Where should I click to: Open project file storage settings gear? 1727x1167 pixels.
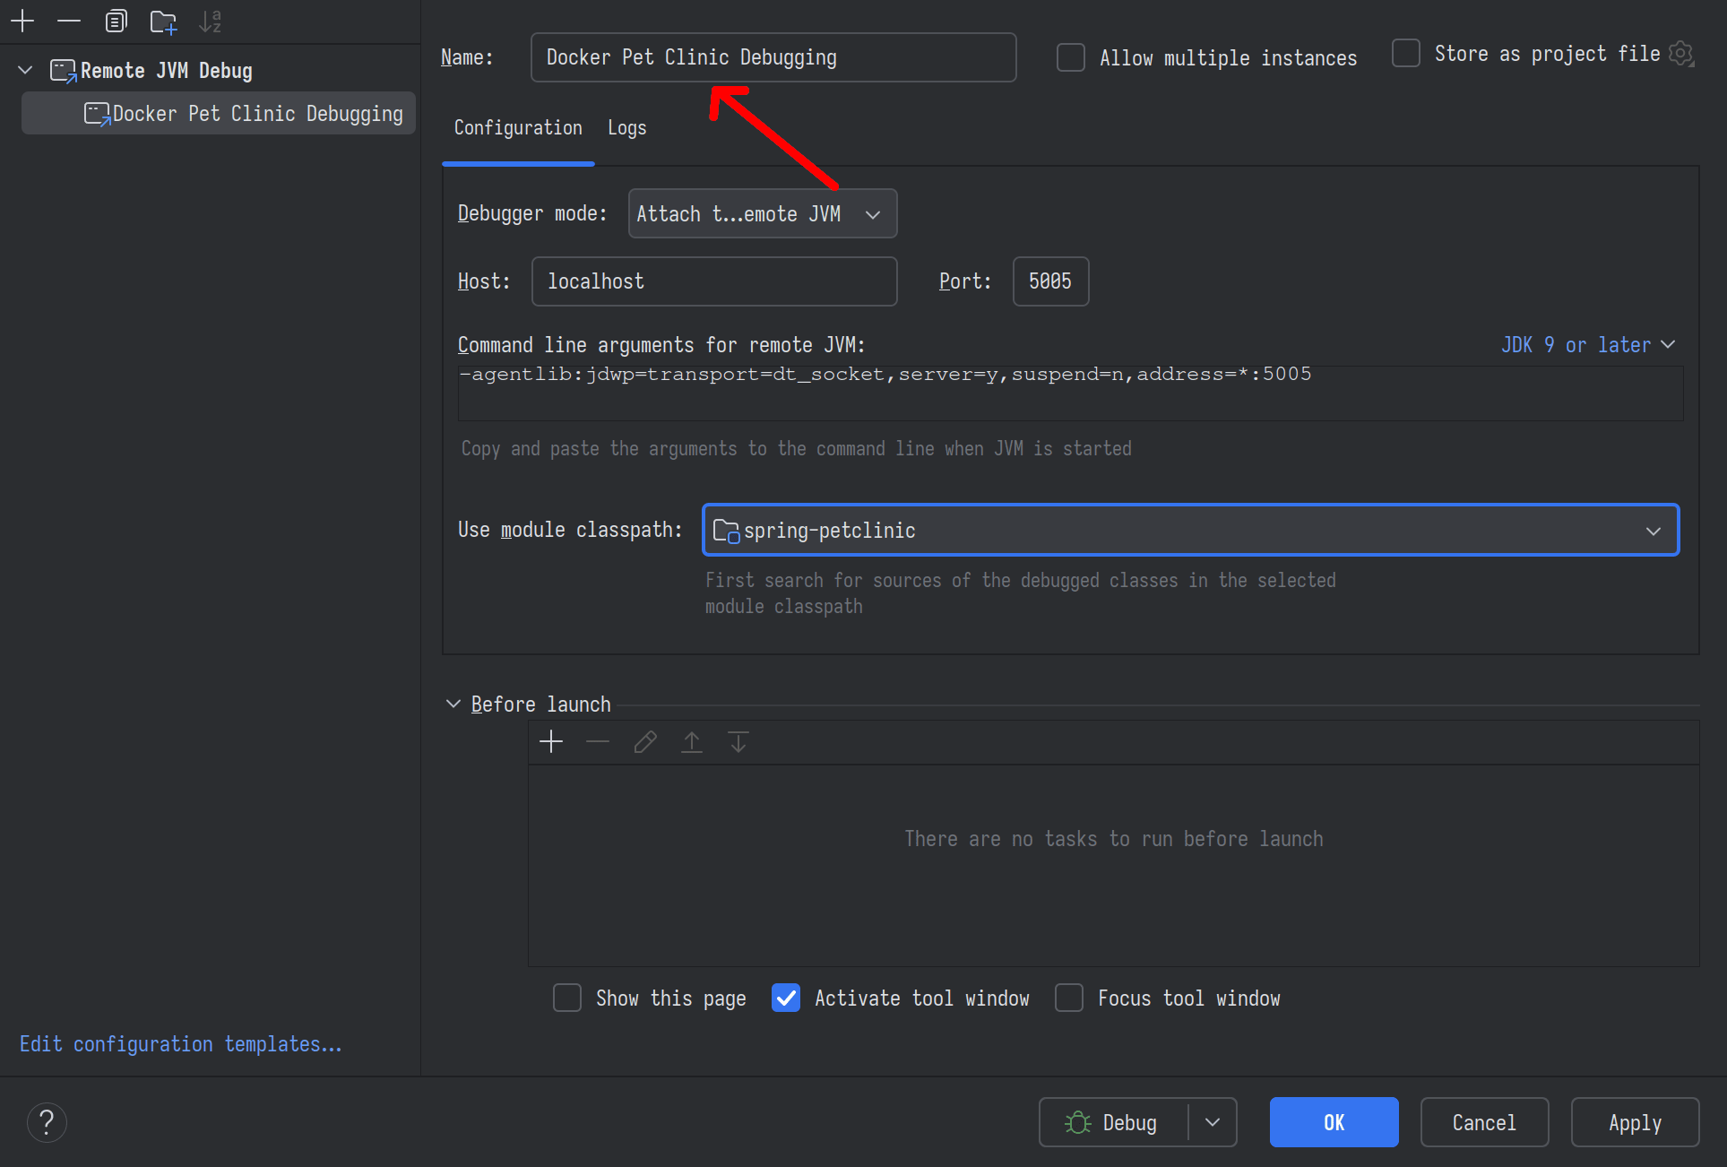(x=1681, y=54)
